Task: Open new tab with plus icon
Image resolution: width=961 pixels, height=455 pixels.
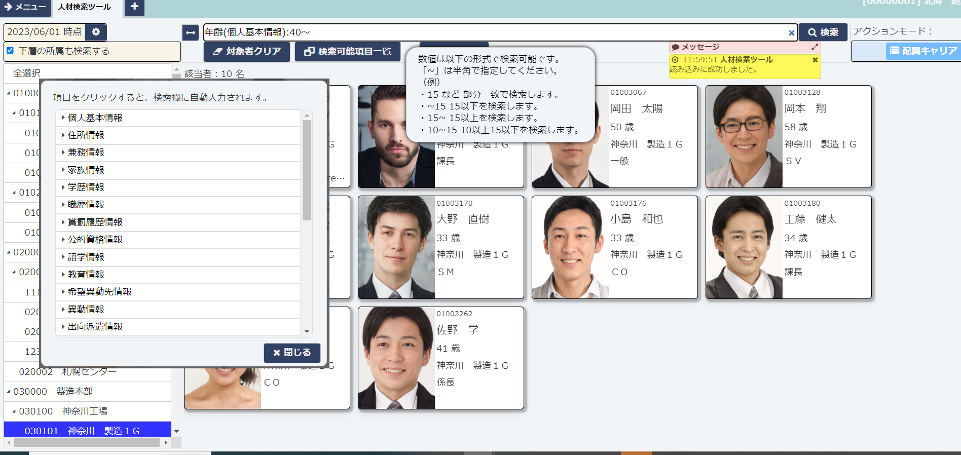Action: pyautogui.click(x=134, y=7)
